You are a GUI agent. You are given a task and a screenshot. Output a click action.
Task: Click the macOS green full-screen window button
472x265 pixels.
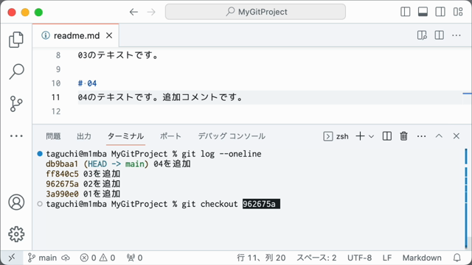[38, 12]
